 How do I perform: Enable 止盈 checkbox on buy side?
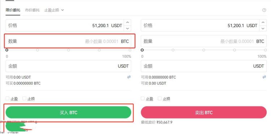click(x=7, y=99)
